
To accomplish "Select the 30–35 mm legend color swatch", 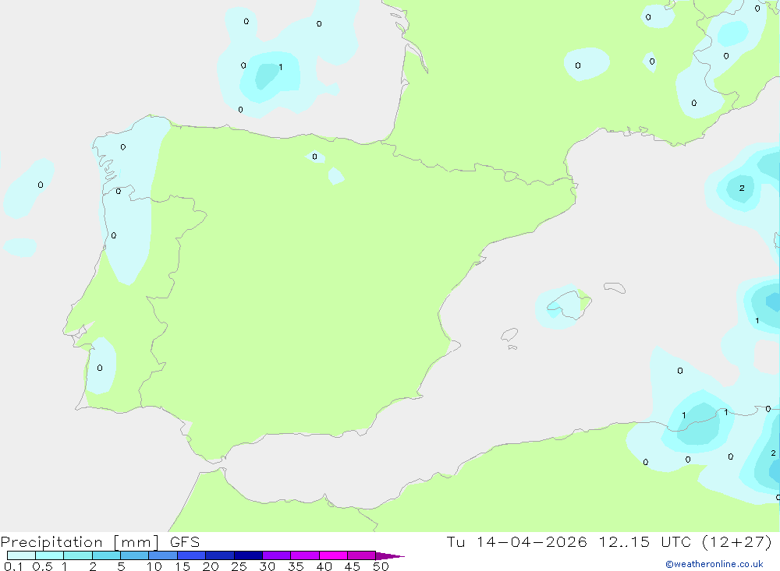I will [277, 555].
